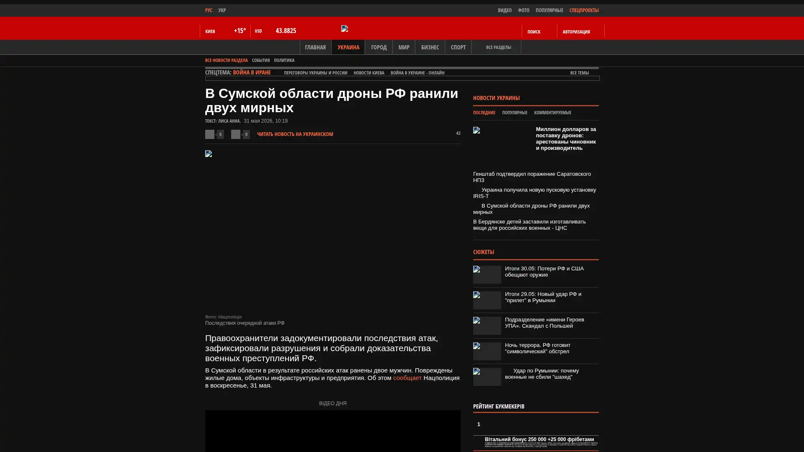804x452 pixels.
Task: Open the СПОРТ tab
Action: 458,47
